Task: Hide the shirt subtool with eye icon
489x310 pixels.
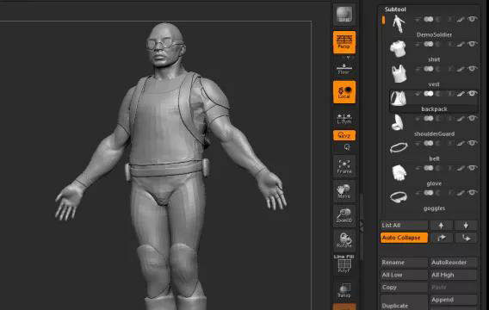Action: [472, 44]
